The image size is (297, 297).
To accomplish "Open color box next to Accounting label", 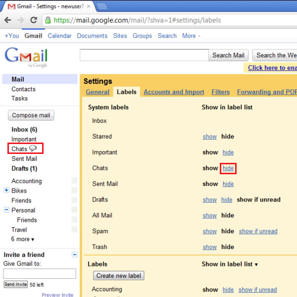I will pyautogui.click(x=74, y=181).
